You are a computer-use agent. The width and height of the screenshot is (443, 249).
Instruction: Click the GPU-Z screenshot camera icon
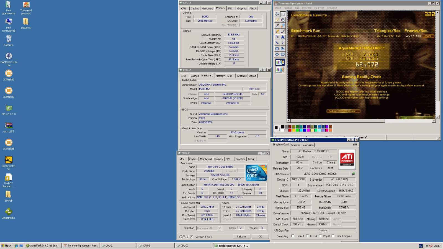click(x=355, y=145)
